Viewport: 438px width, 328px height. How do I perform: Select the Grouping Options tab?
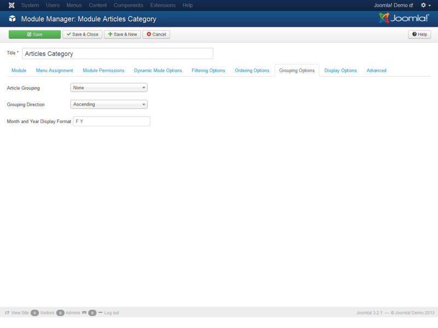(297, 71)
